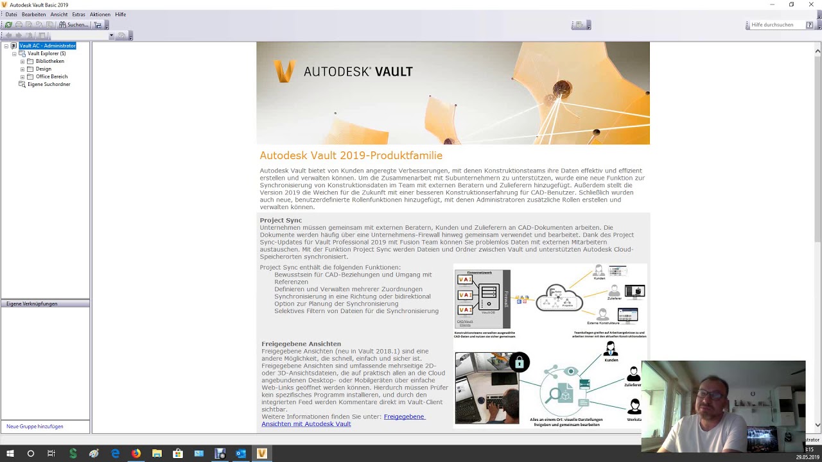Open the paint palette app in taskbar

click(94, 454)
